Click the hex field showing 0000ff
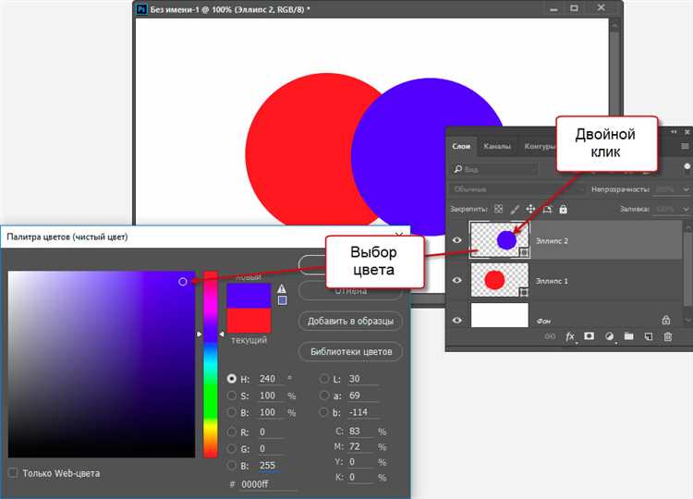 point(268,484)
